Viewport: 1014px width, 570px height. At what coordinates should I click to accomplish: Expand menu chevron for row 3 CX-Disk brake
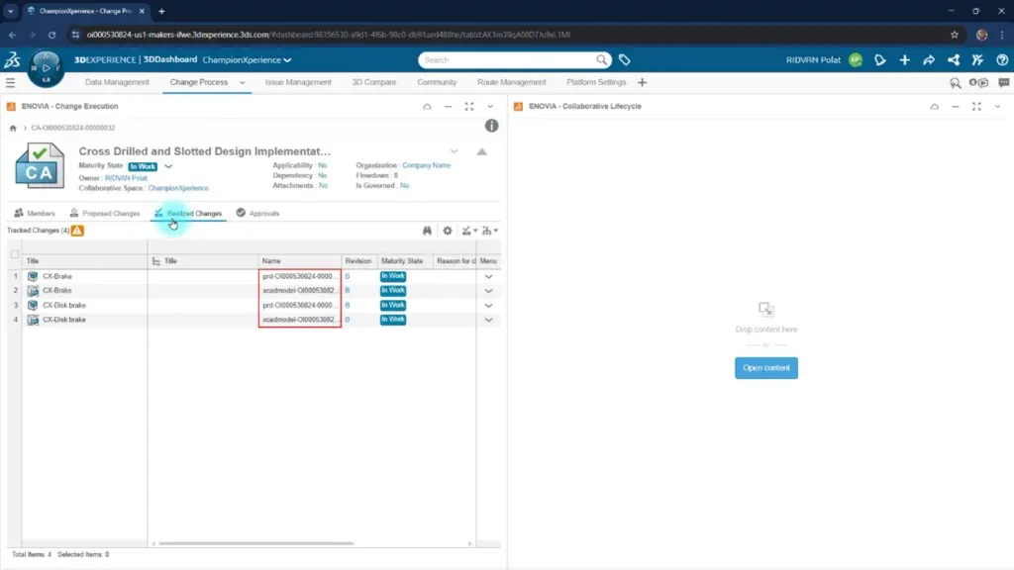click(489, 306)
